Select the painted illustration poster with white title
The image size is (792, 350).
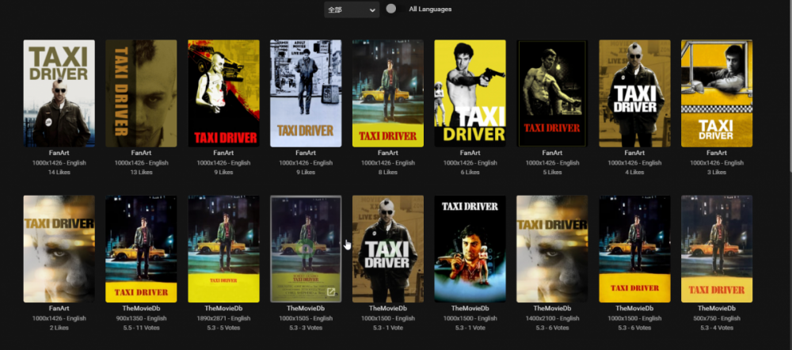(470, 249)
